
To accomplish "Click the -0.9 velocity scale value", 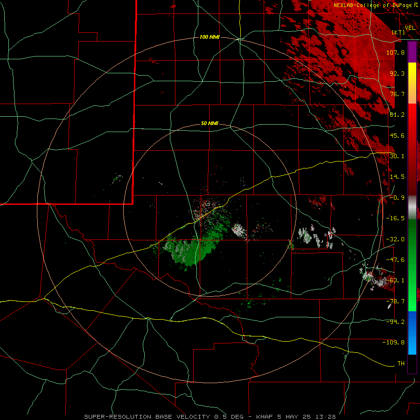I will (397, 198).
